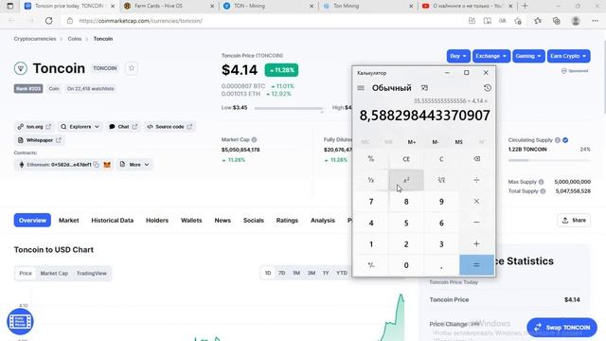Open Chat link
This screenshot has height=341, width=606.
(x=123, y=127)
